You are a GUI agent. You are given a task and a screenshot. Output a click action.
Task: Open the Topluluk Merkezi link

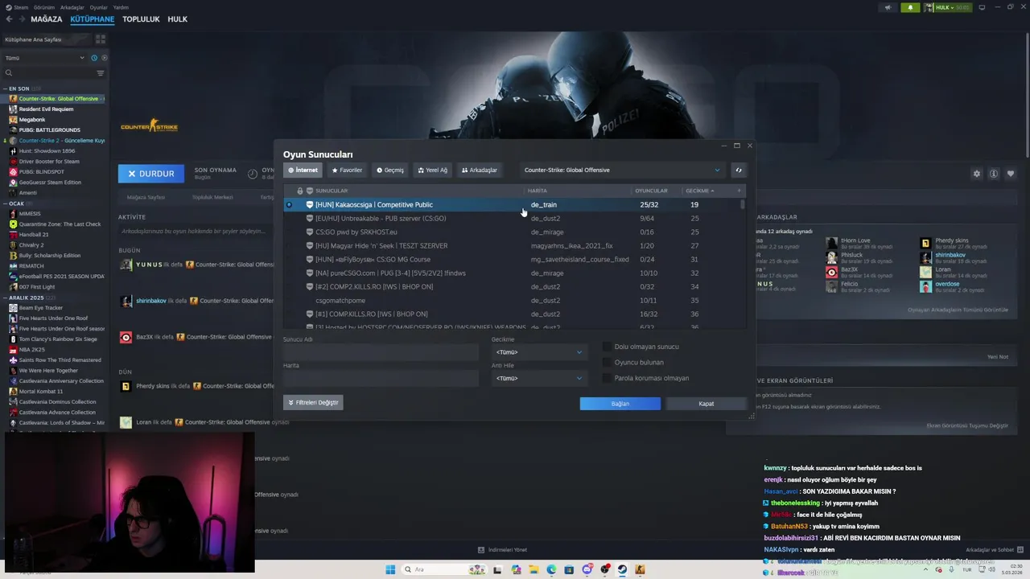pos(212,197)
